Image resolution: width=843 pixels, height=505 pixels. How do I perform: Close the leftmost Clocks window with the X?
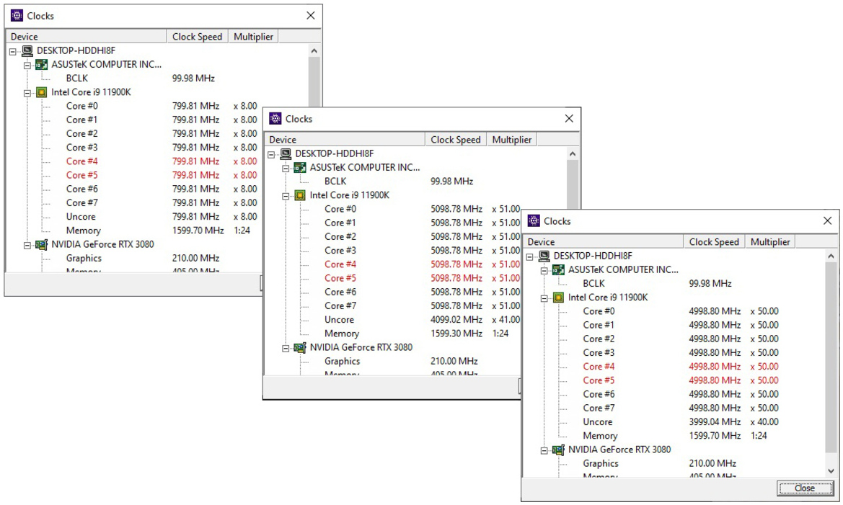[311, 16]
